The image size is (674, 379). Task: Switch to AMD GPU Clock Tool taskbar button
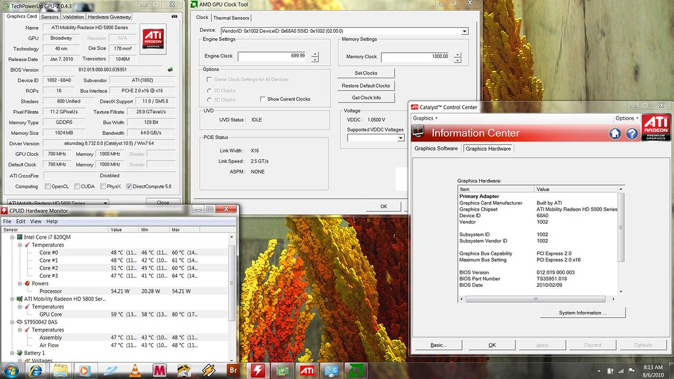point(356,370)
